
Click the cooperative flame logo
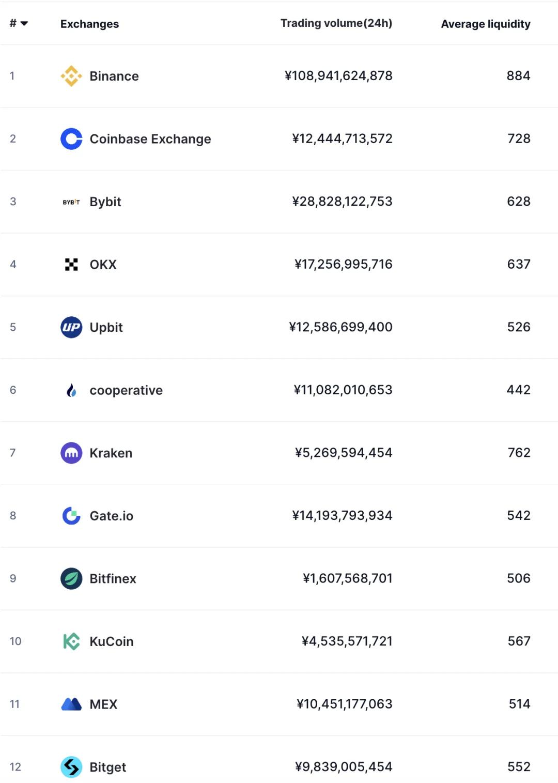(71, 390)
